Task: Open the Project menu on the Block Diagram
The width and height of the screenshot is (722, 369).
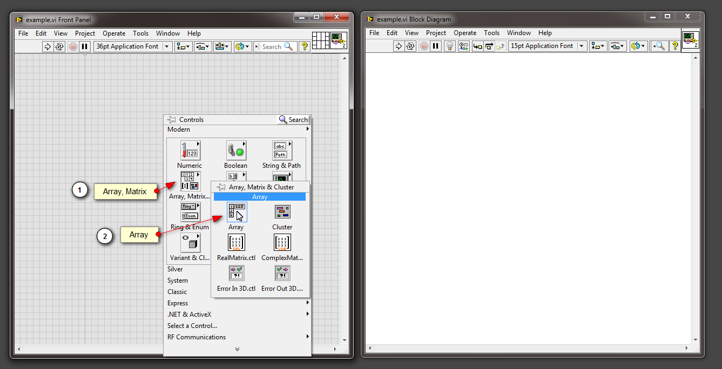Action: point(436,32)
